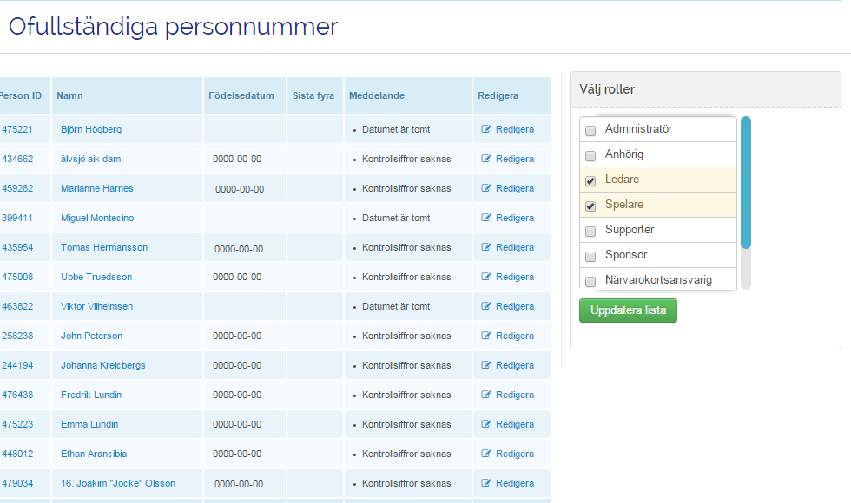Click the Meddelande column header
This screenshot has width=851, height=503.
coord(377,96)
